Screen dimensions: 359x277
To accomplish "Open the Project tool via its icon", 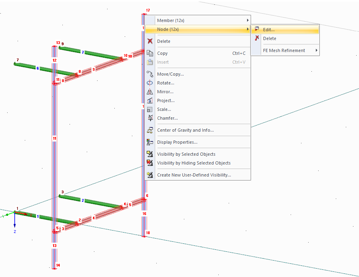I will 150,100.
